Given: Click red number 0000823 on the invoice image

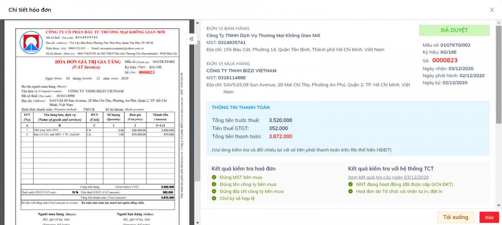Looking at the screenshot, I should [147, 72].
